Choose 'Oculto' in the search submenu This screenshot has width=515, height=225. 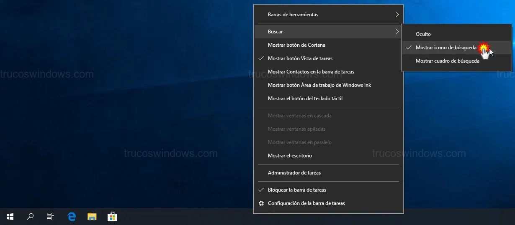(x=423, y=34)
